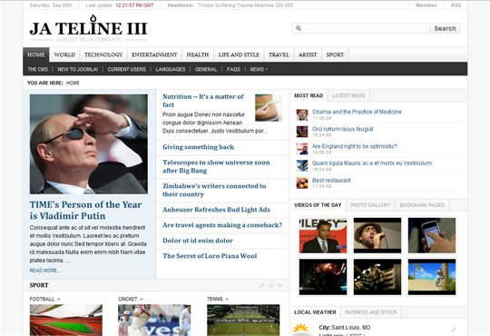Open Are travel agents making a comeback

[x=222, y=225]
